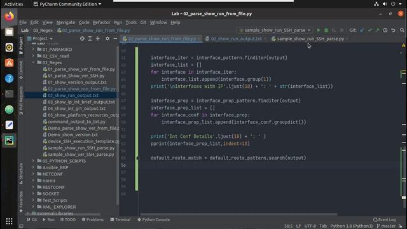
Task: Toggle the Run tool window at bottom
Action: coord(48,219)
